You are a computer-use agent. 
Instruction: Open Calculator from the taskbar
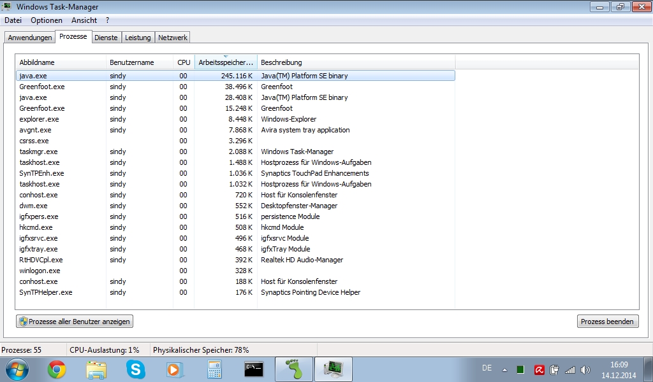coord(214,369)
